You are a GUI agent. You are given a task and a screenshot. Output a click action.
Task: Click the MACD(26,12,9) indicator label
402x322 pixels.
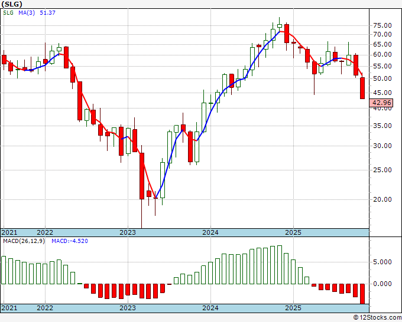24,241
